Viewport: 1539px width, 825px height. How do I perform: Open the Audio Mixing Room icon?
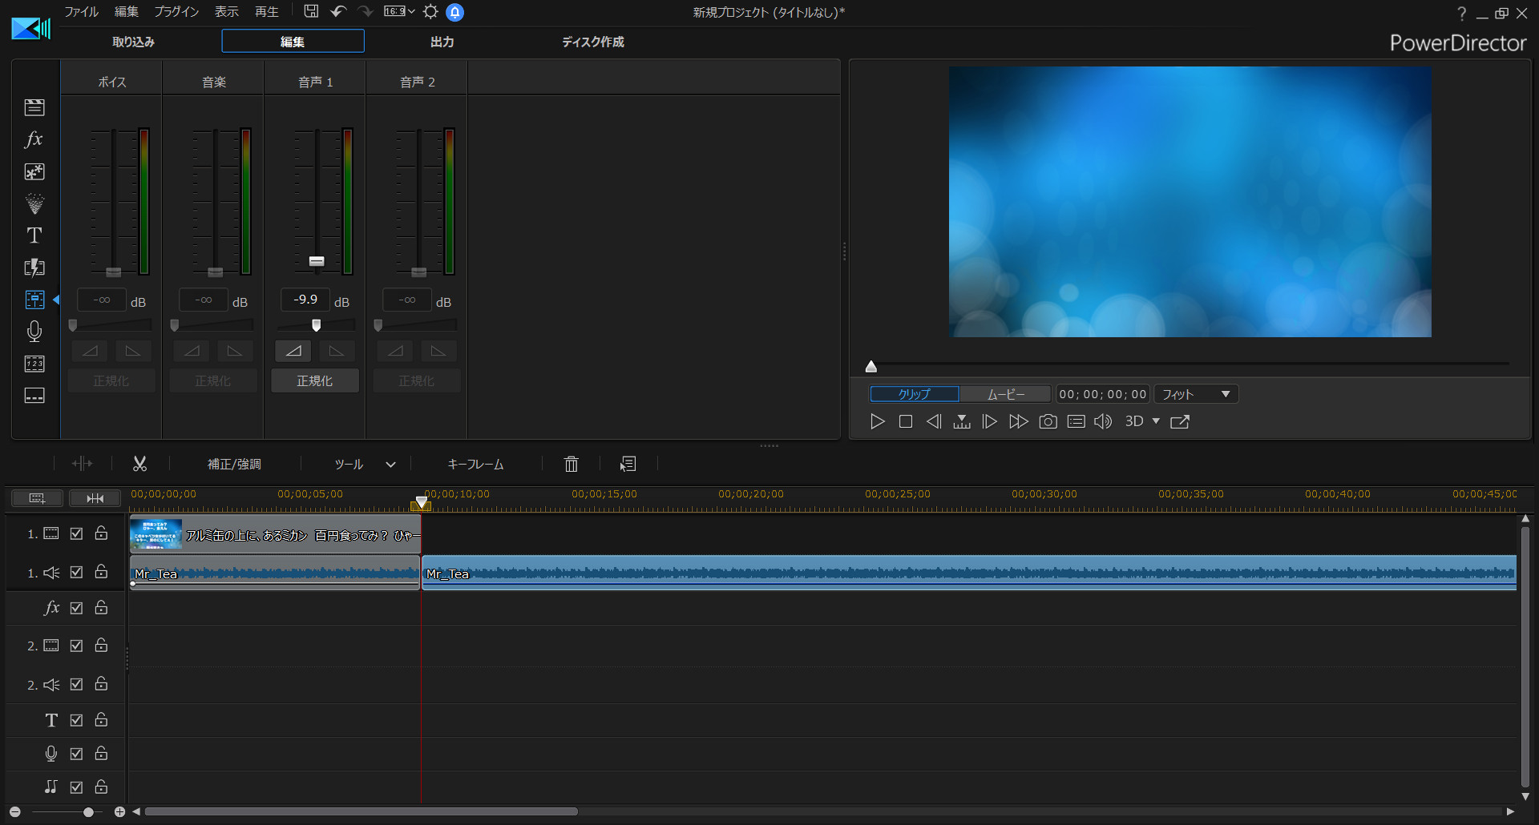pos(34,300)
